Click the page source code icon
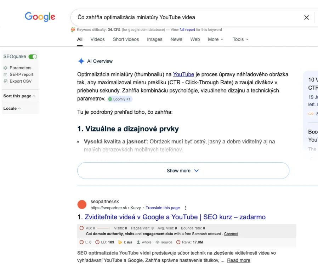 click(157, 242)
